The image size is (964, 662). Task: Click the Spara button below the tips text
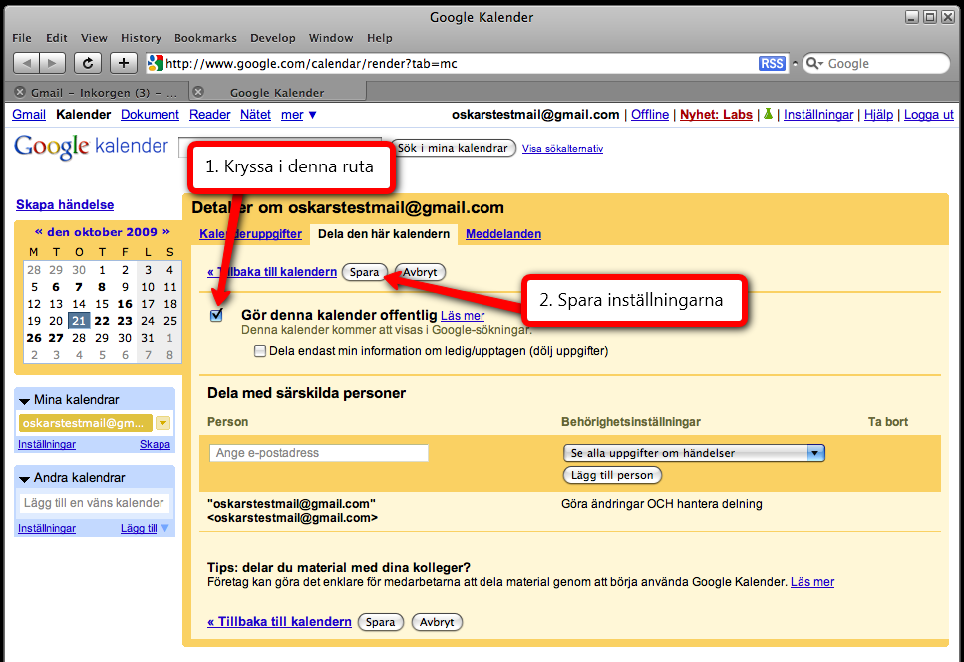click(x=381, y=622)
